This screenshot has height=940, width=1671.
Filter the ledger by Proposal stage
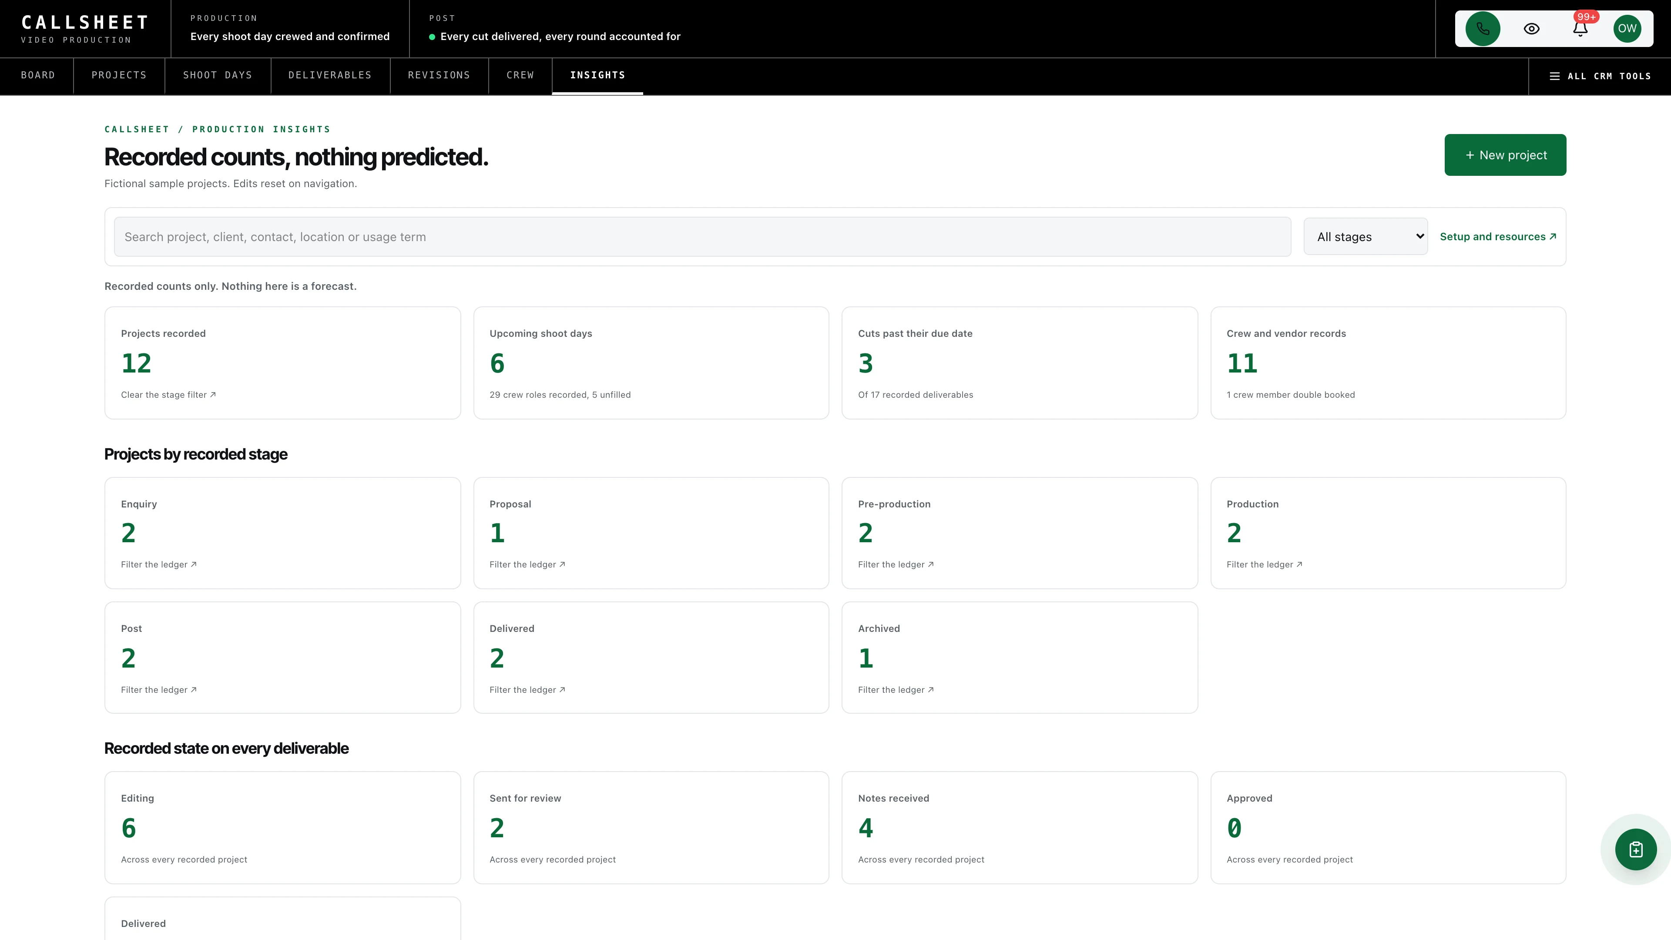pyautogui.click(x=527, y=564)
